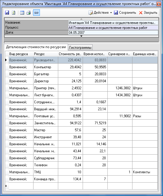Screen dimensions: 163x196
Task: Click the cost value 24,125
Action: tap(70, 81)
